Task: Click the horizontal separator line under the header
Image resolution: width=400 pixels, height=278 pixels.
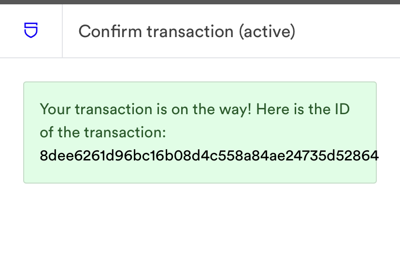Action: point(200,58)
